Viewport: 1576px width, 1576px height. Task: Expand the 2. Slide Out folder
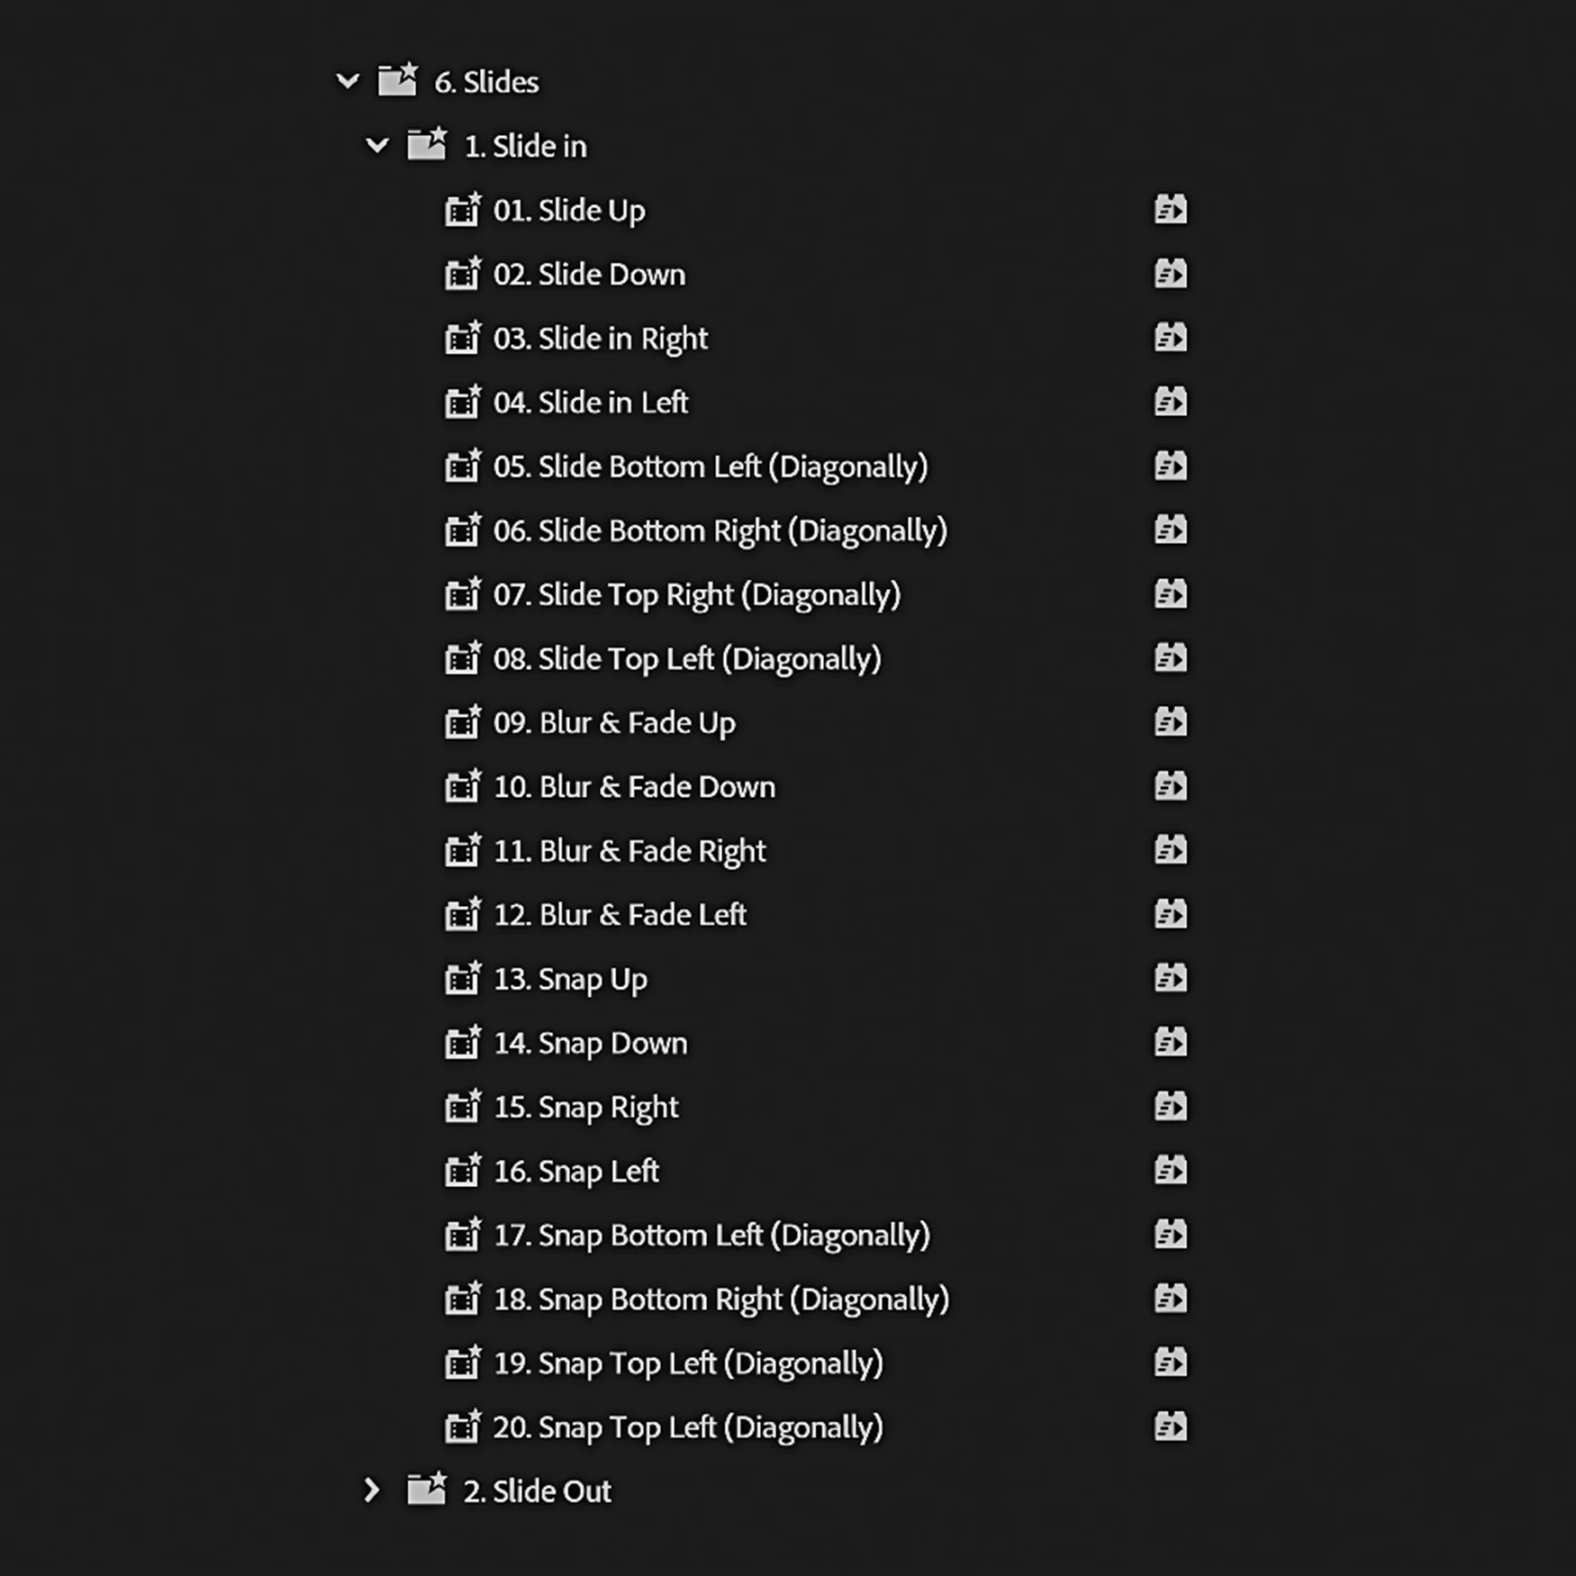[x=372, y=1490]
